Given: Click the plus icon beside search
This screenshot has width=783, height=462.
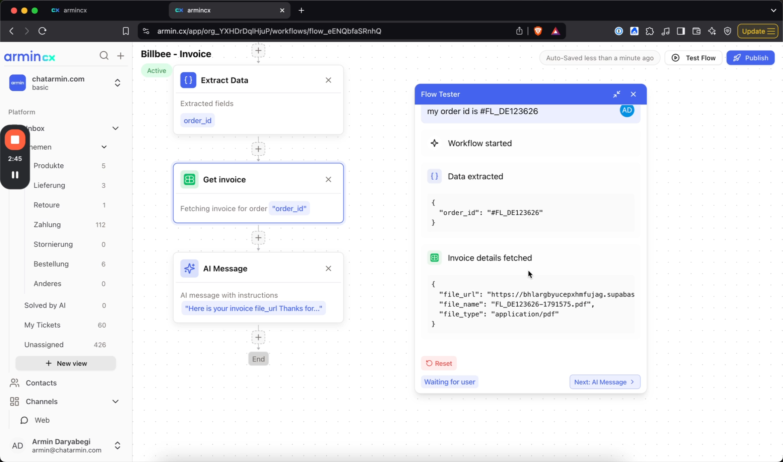Looking at the screenshot, I should pos(121,56).
